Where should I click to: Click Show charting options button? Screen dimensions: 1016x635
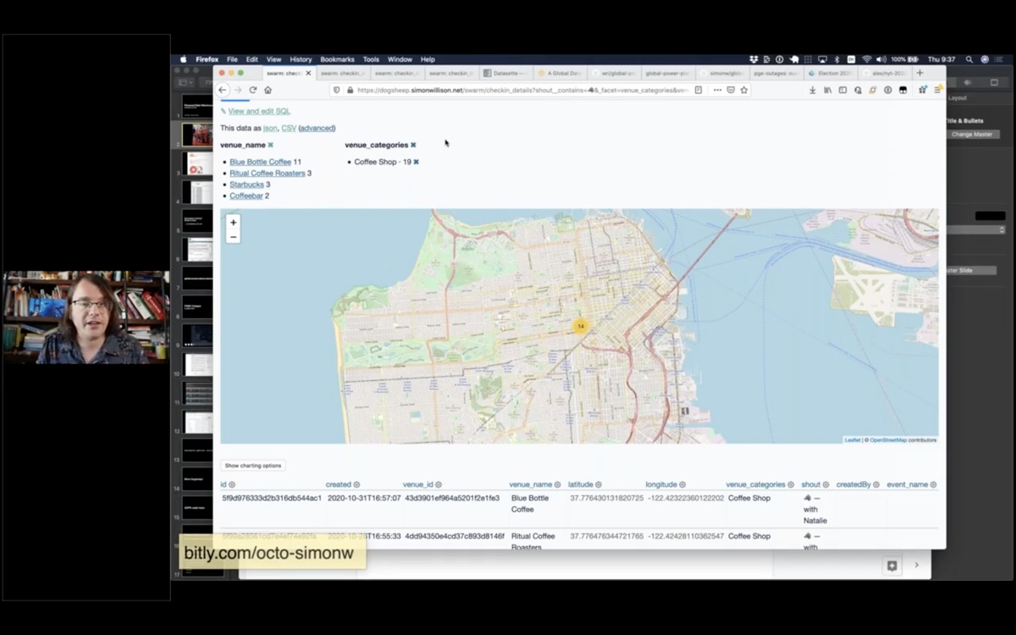pos(253,466)
